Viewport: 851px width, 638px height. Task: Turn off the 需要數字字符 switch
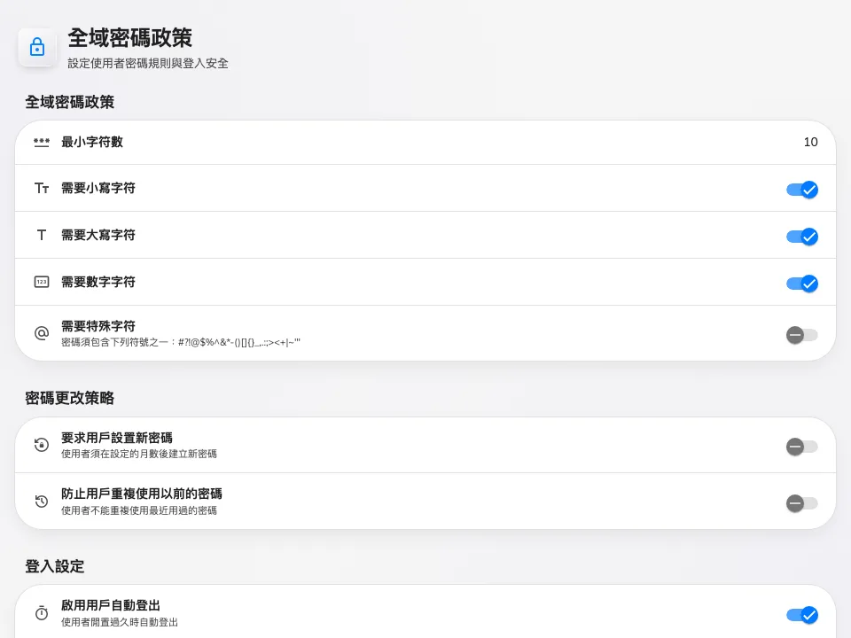point(802,284)
